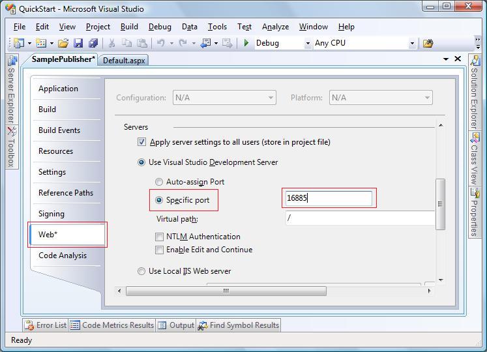Click the New Project toolbar icon
The image size is (487, 352).
(18, 43)
